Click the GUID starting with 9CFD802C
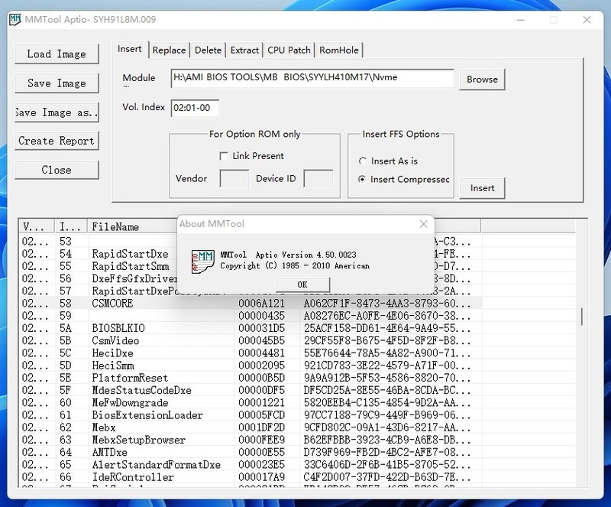 (387, 427)
